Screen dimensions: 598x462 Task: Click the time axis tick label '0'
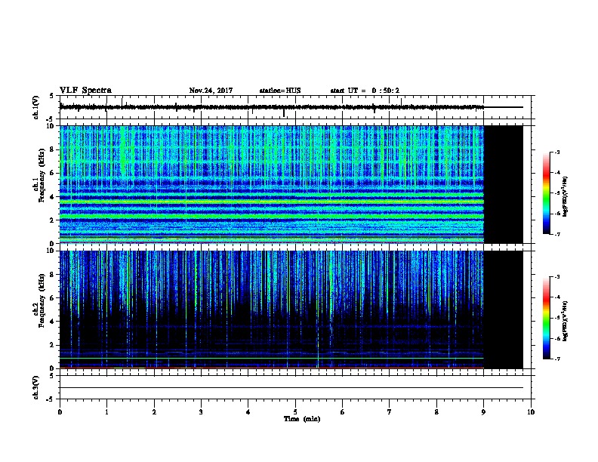pyautogui.click(x=60, y=411)
